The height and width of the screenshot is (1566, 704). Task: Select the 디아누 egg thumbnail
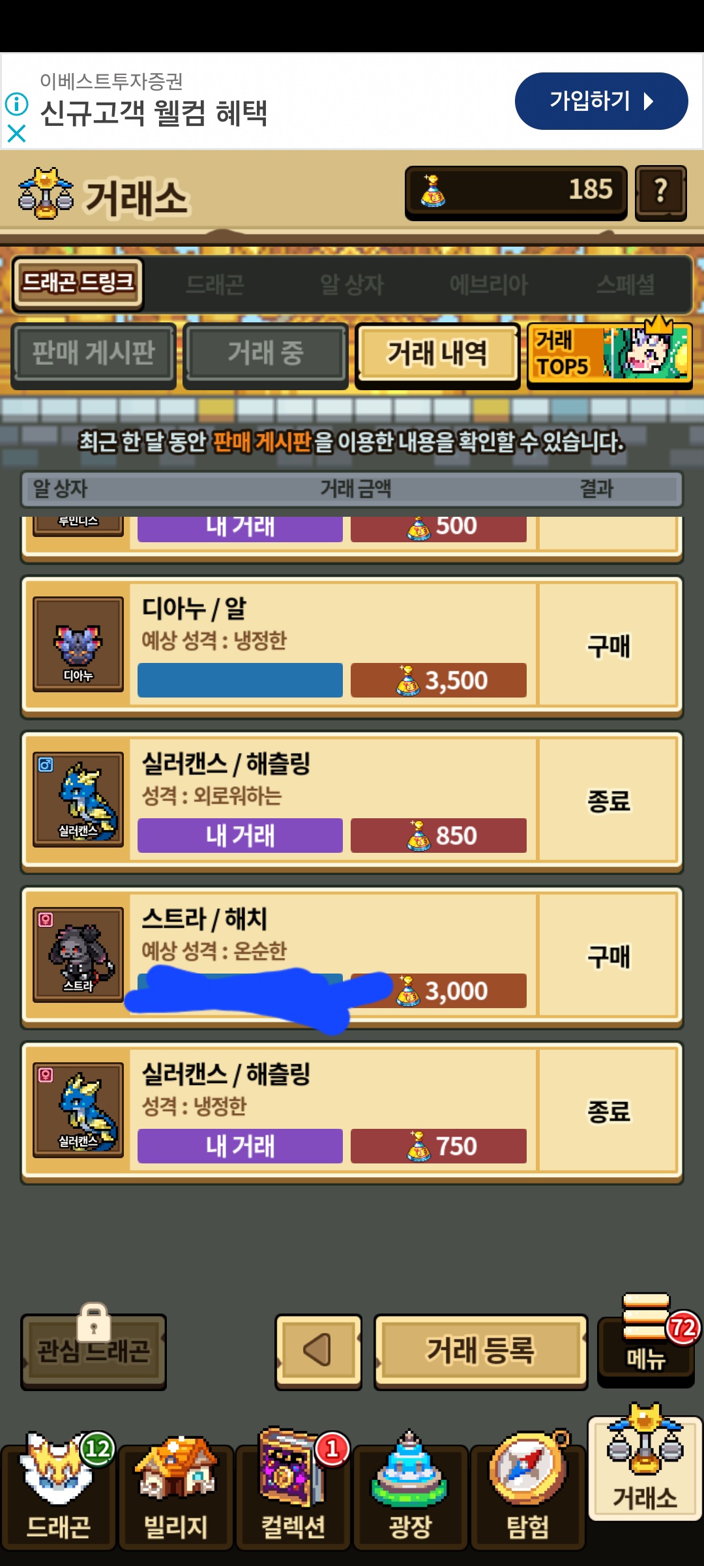(78, 644)
